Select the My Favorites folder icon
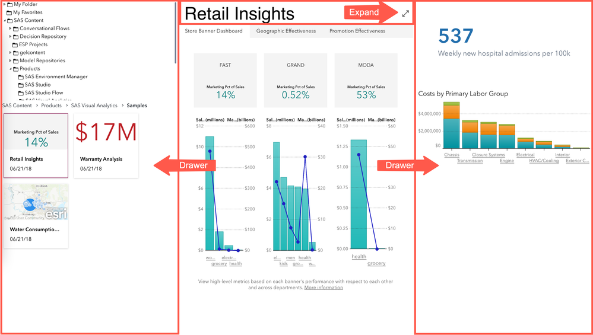 pos(10,12)
